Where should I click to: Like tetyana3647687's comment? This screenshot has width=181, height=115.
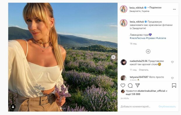coord(172,78)
